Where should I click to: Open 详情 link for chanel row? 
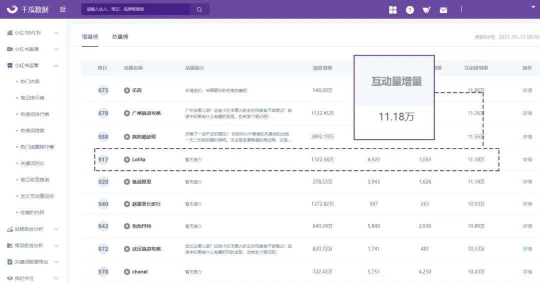527,271
